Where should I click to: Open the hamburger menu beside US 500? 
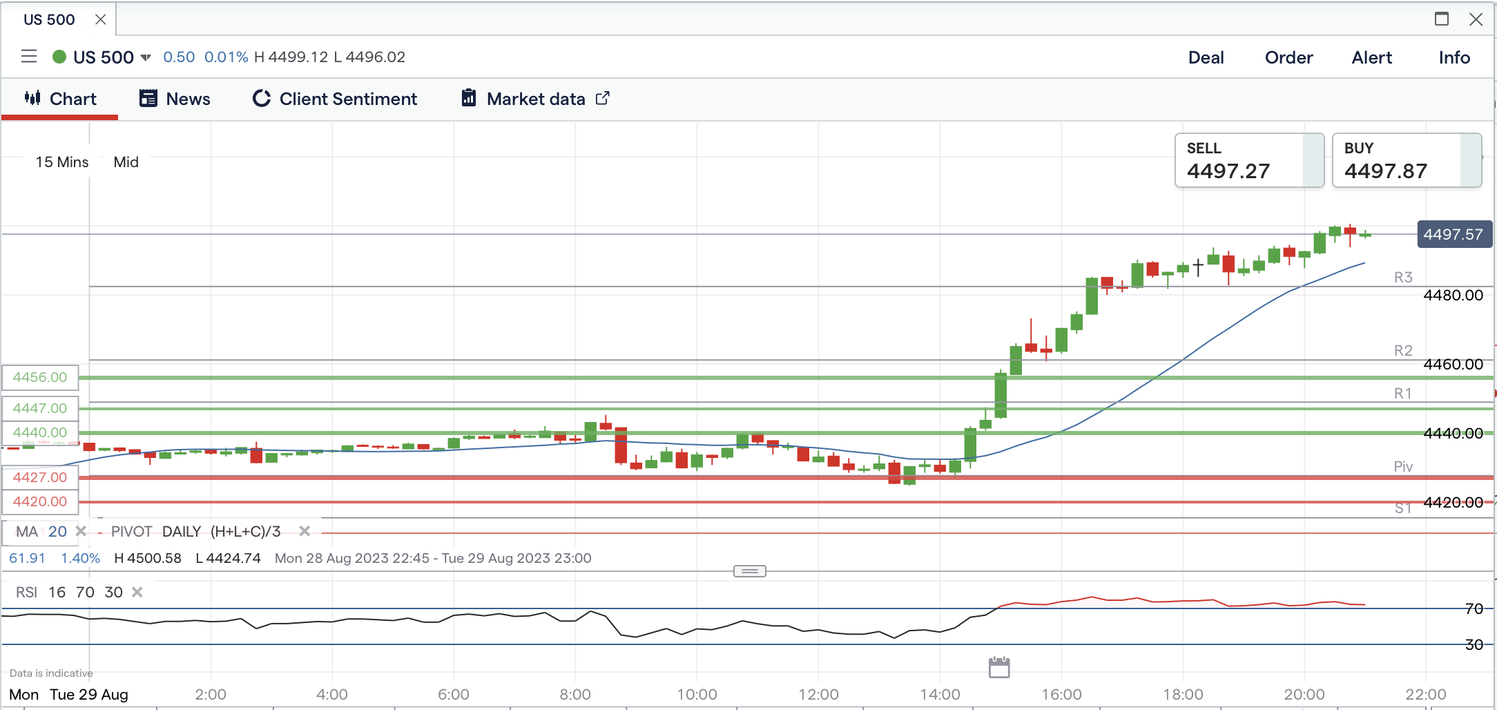tap(29, 57)
